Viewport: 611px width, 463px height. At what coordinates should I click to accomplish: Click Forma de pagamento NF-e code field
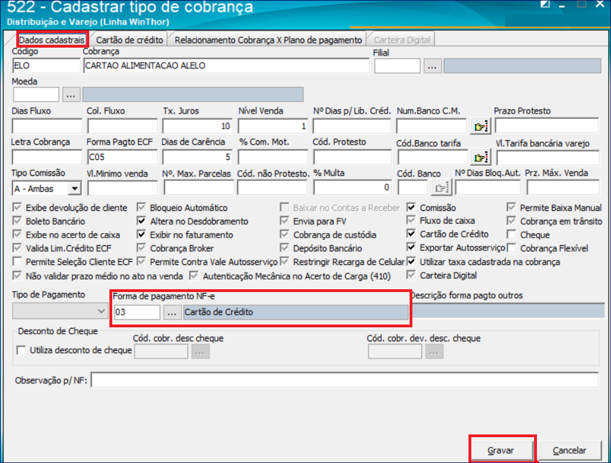click(x=137, y=312)
